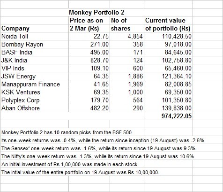223x192 pixels.
Task: Click Manappuram Finance price cell 41.65
Action: click(89, 84)
